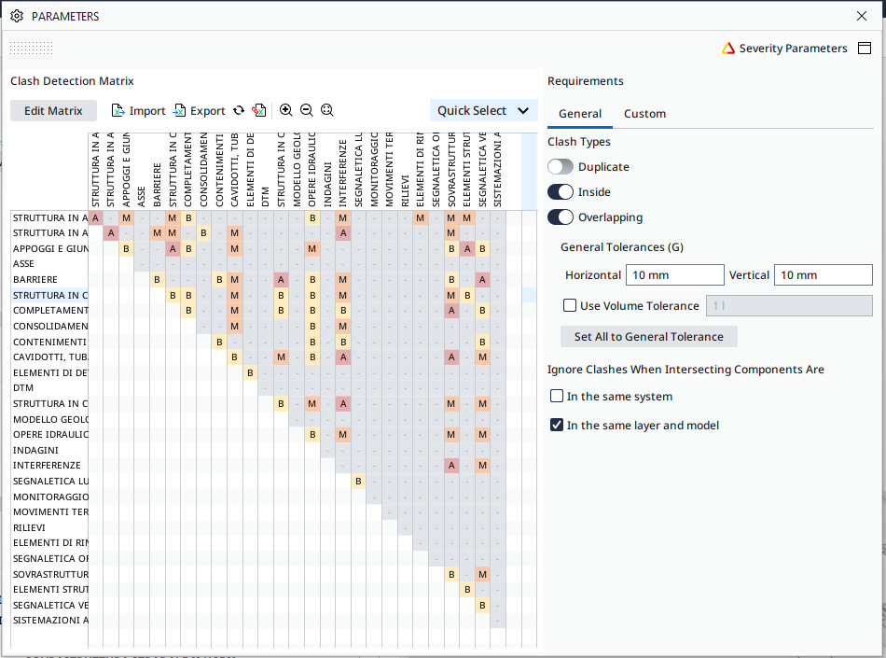Turn off the Inside clash toggle
The width and height of the screenshot is (886, 658).
point(560,192)
